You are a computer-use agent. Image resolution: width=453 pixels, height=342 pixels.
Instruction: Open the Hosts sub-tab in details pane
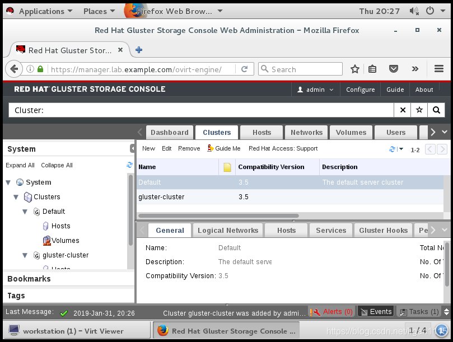pos(286,230)
